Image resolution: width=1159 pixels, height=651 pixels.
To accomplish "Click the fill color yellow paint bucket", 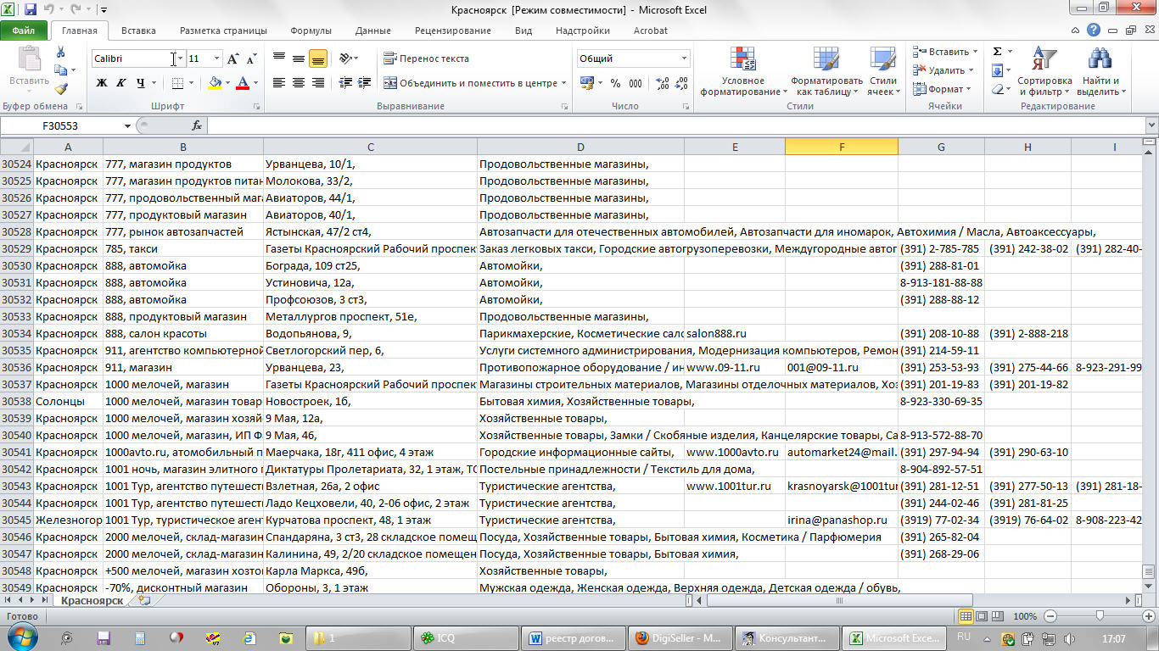I will pyautogui.click(x=215, y=83).
